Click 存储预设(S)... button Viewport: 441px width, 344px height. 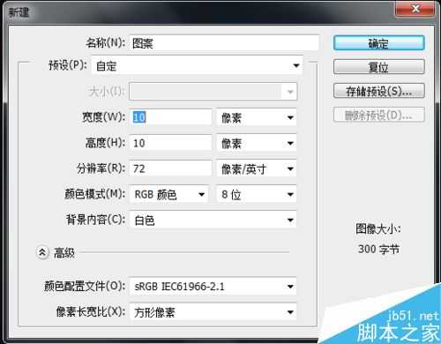click(379, 91)
